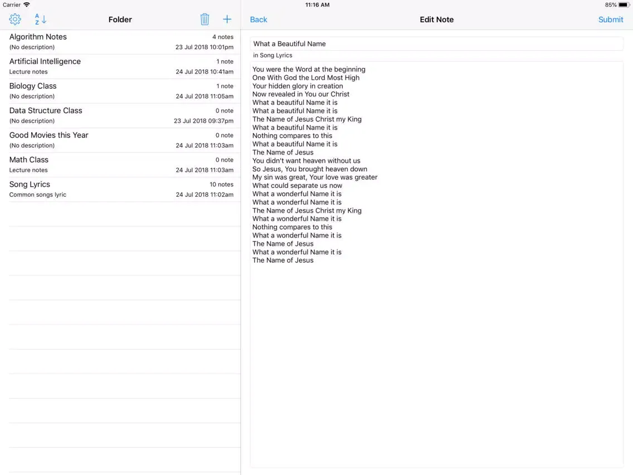
Task: Click the date '24 Jul 2018 11:05am'
Action: 204,96
